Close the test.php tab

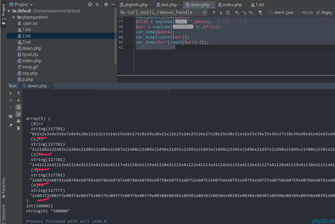coord(179,5)
